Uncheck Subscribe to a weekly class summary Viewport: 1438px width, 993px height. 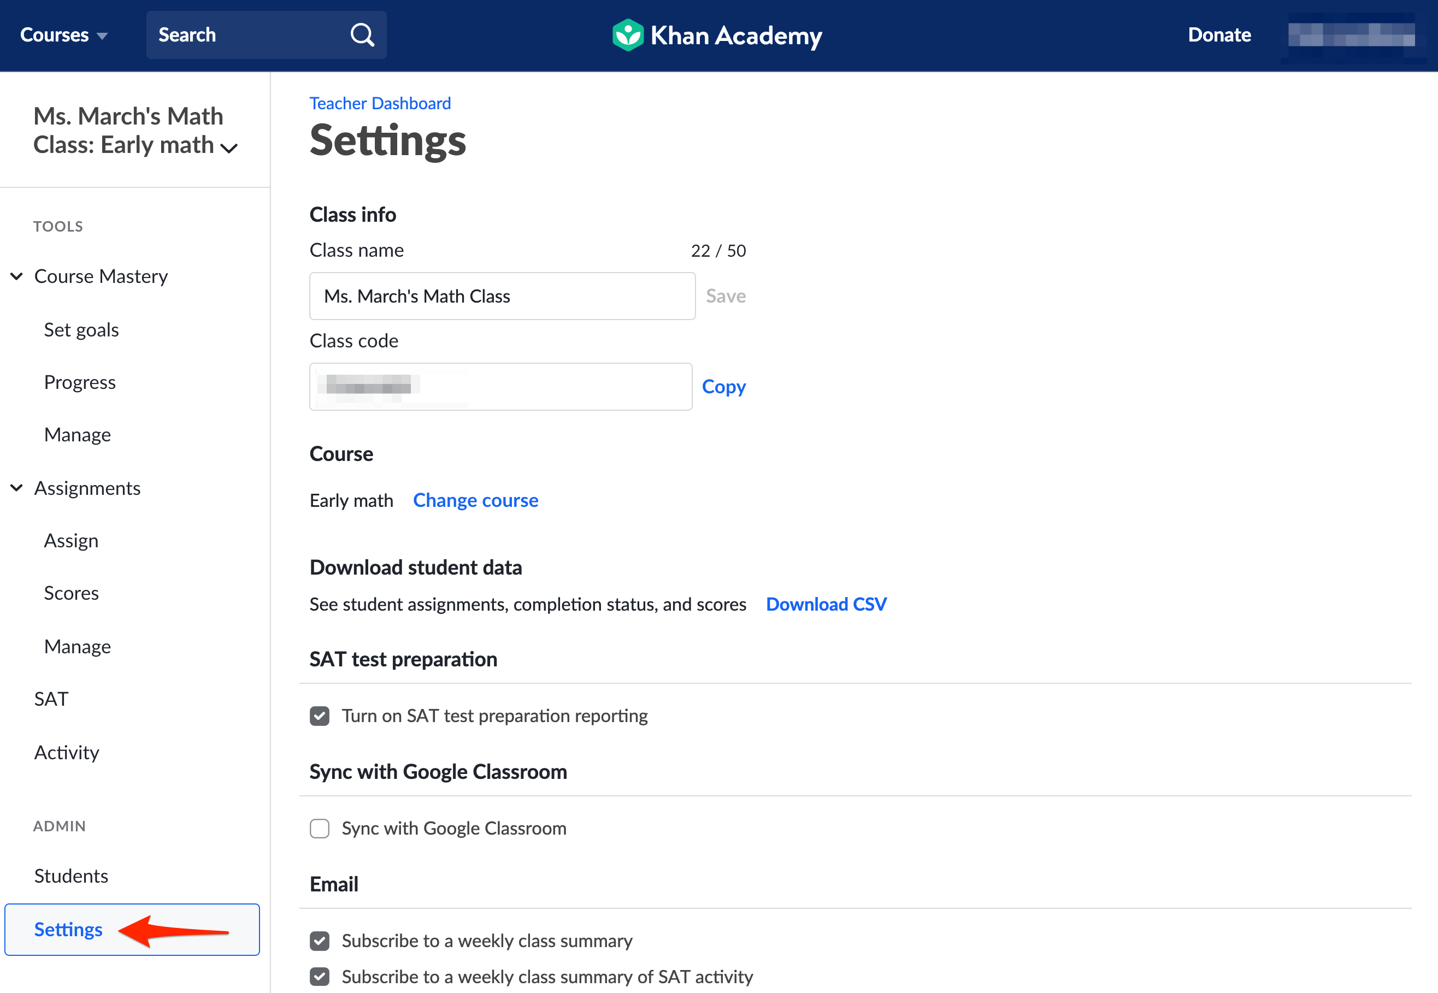click(x=320, y=941)
